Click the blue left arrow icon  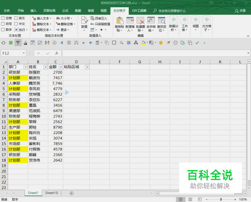91,43
